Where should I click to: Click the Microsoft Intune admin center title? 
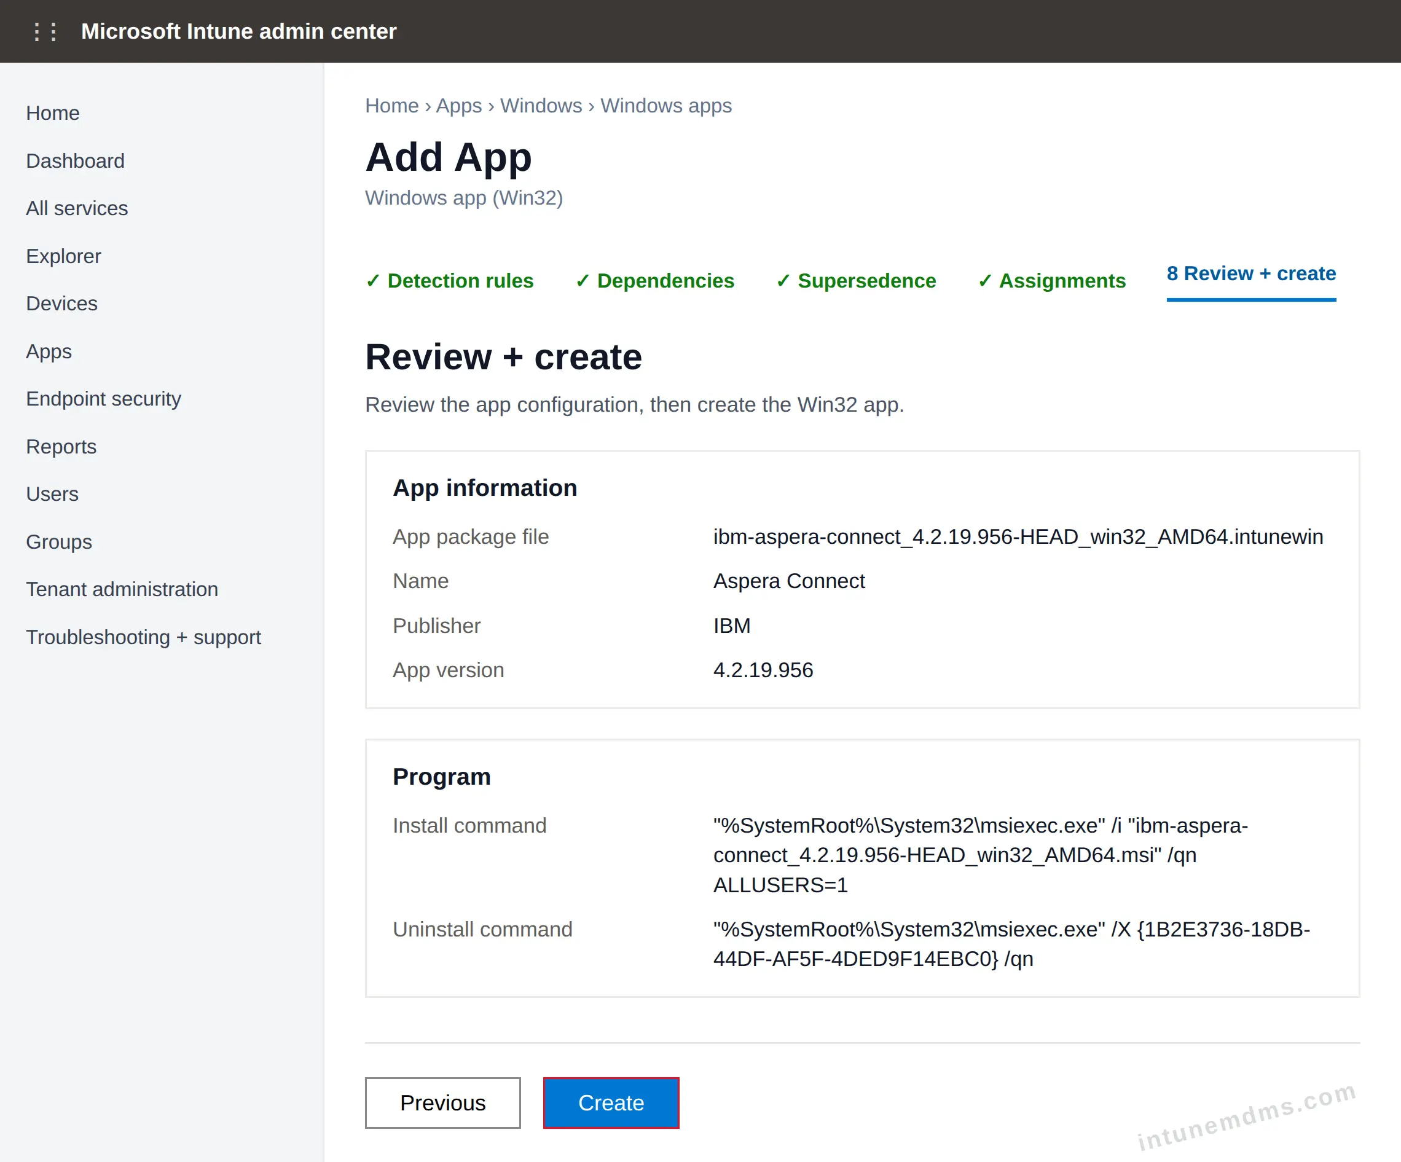[x=239, y=31]
